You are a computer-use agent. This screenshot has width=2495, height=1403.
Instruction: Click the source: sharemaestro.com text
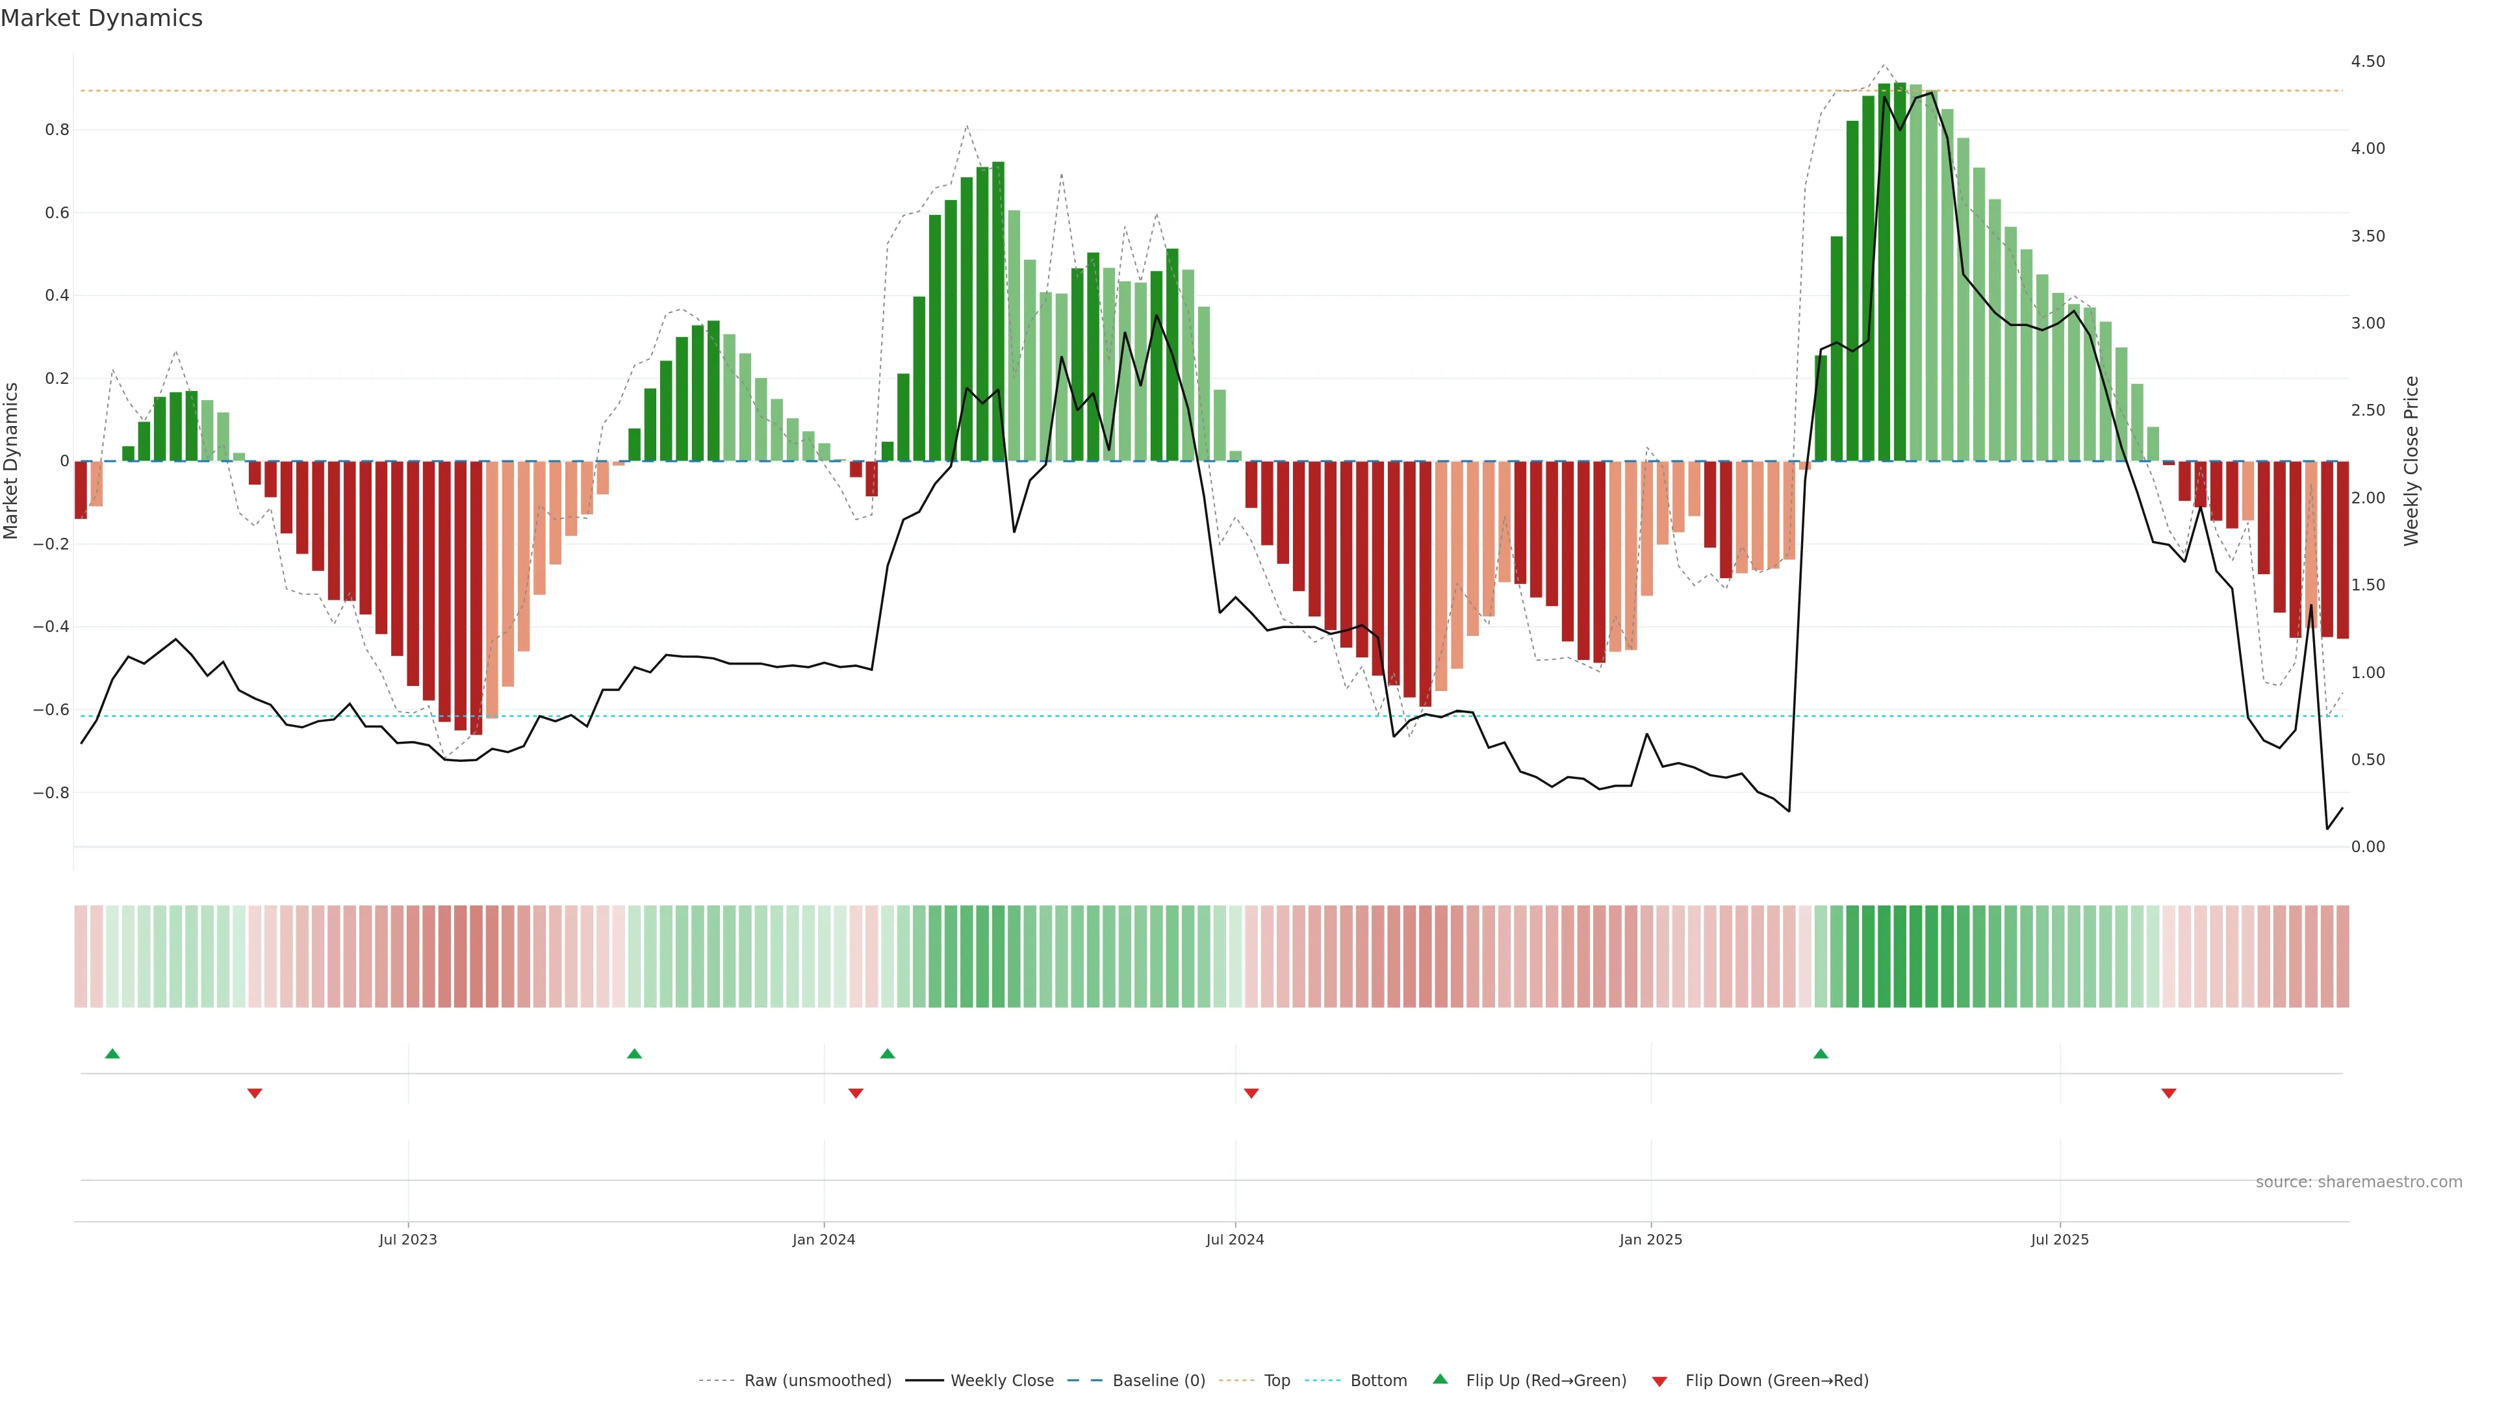click(2359, 1182)
